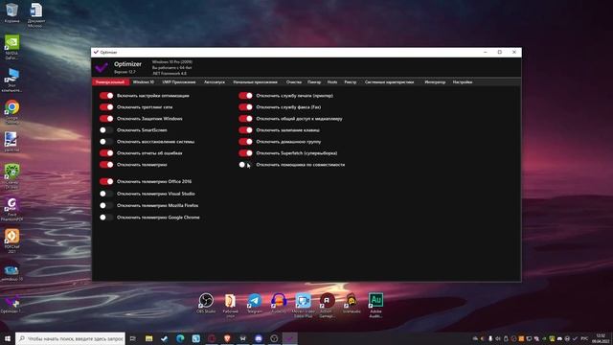Toggle the Superfetch disable switch

(x=245, y=153)
